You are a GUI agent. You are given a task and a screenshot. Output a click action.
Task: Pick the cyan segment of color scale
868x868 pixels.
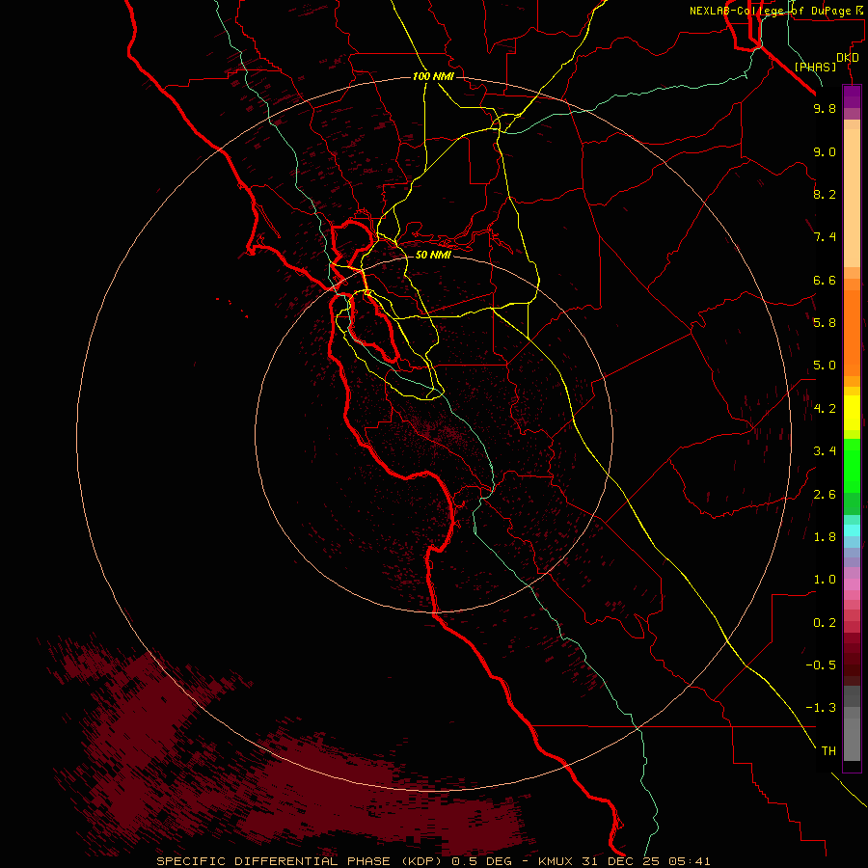coord(852,530)
